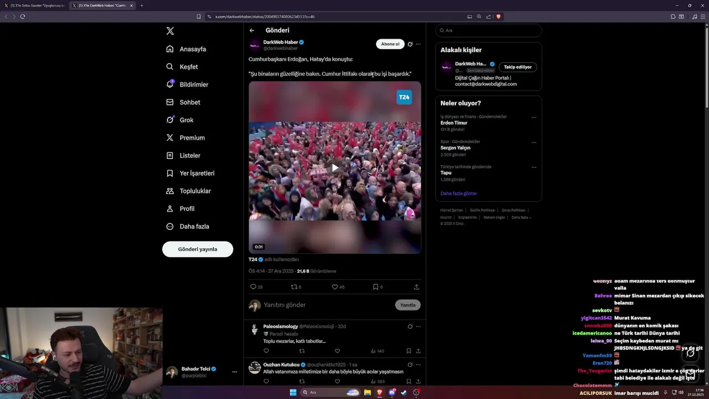Open Keşfet in the sidebar
709x399 pixels.
pos(182,66)
